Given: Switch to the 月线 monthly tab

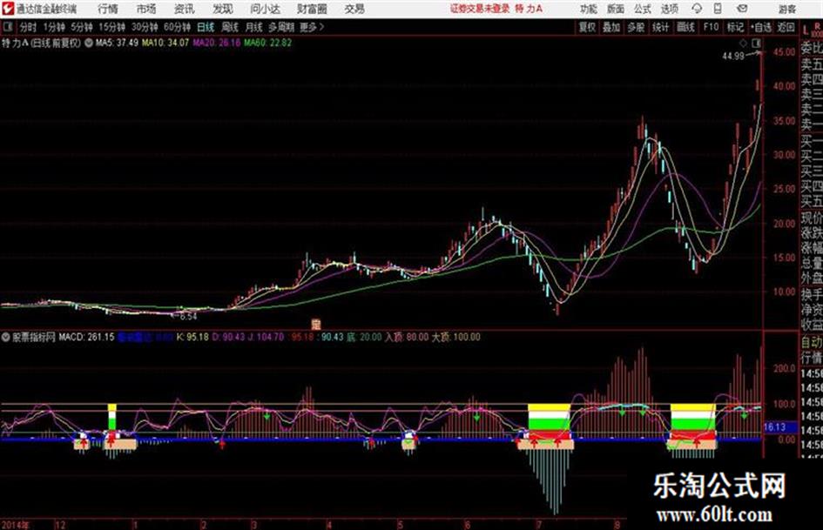Looking at the screenshot, I should point(254,27).
